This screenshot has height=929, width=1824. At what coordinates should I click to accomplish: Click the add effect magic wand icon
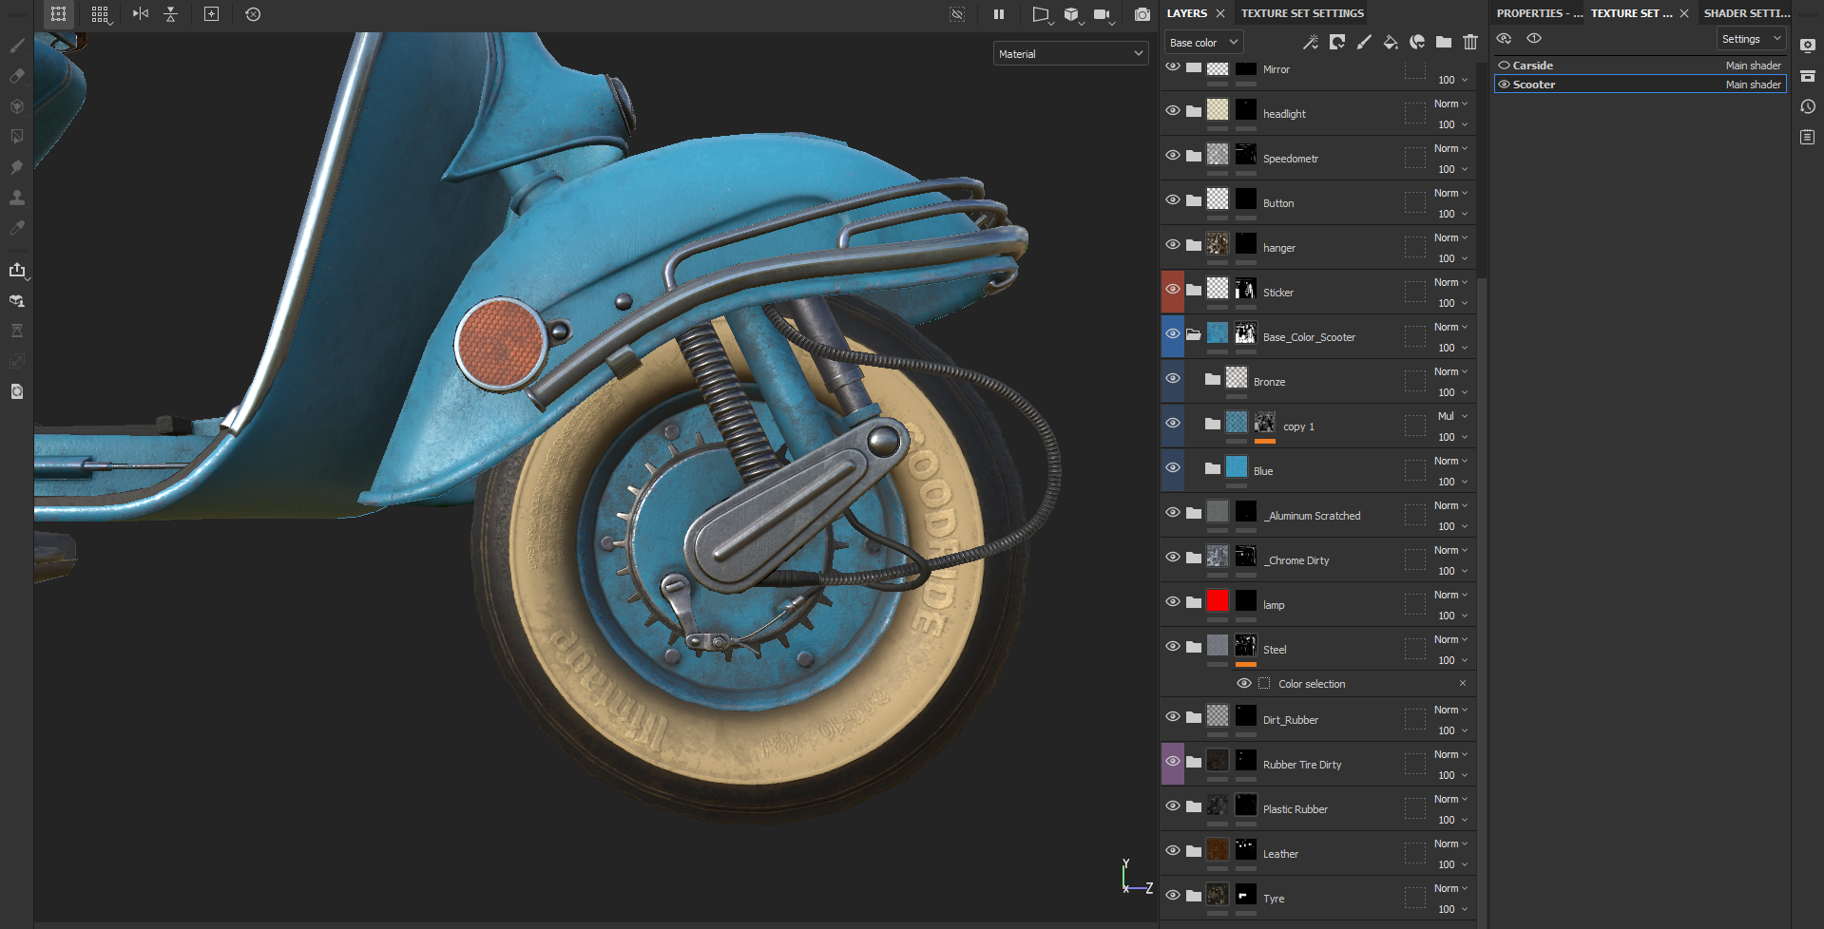pyautogui.click(x=1310, y=42)
